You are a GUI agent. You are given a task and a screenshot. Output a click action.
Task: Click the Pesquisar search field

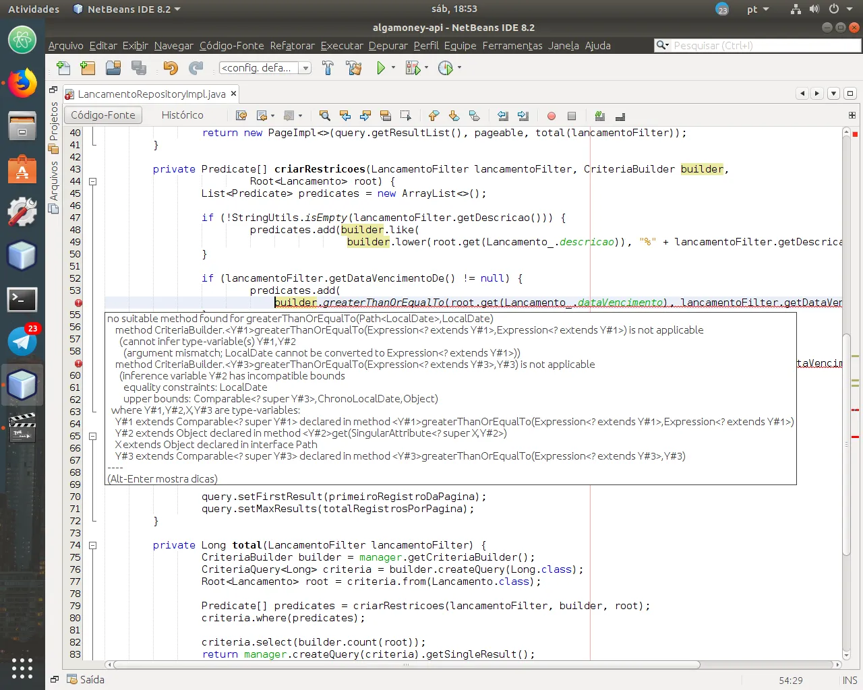pos(762,46)
